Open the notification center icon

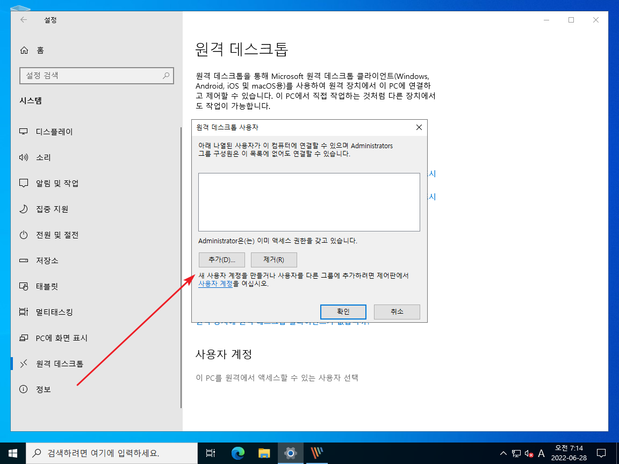(x=601, y=453)
